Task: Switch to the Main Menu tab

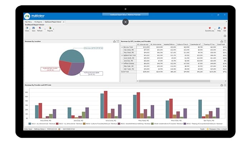Action: tap(28, 22)
